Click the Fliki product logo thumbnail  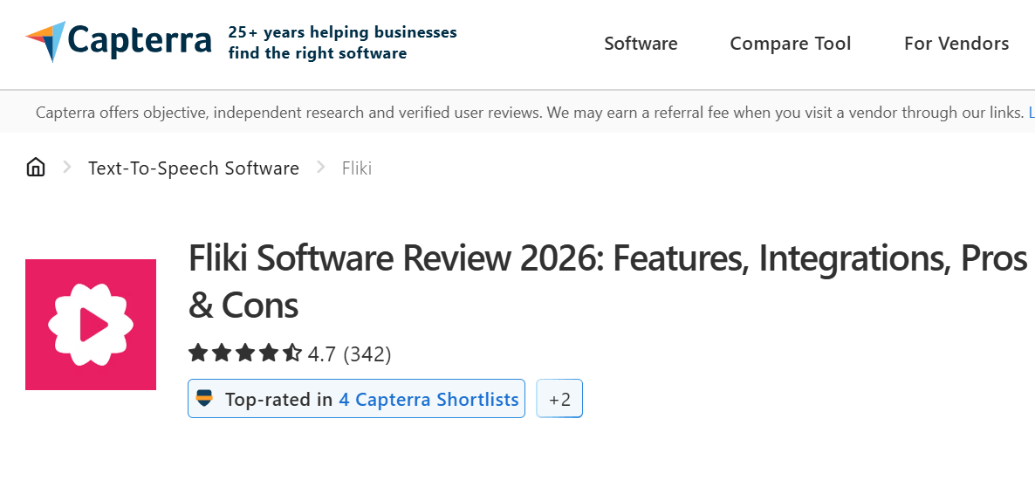point(91,324)
